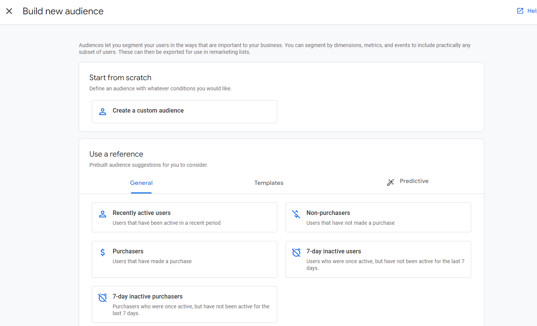Select the Recently active users audience

point(184,217)
